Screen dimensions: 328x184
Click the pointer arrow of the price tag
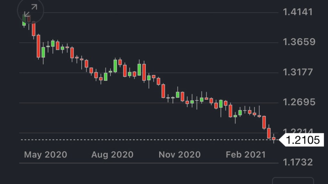[282, 140]
